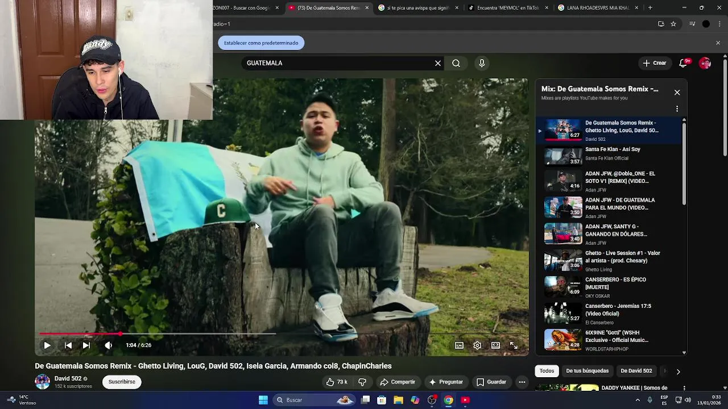Select De tus búsquedas filter chip
Image resolution: width=728 pixels, height=409 pixels.
(x=588, y=371)
